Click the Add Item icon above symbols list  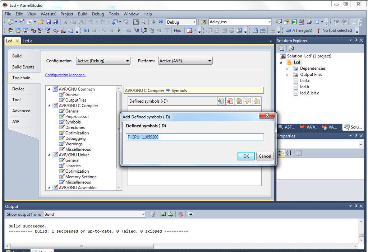221,101
